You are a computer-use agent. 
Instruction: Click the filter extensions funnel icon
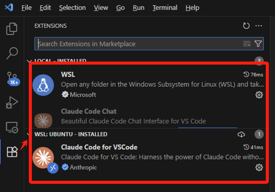tap(258, 44)
